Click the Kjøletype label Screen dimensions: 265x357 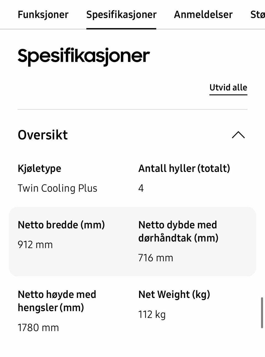click(39, 168)
